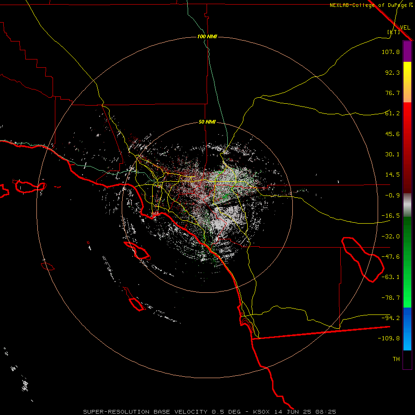Click the 30.1 value on velocity scale
Viewport: 415px width, 415px height.
click(x=392, y=154)
